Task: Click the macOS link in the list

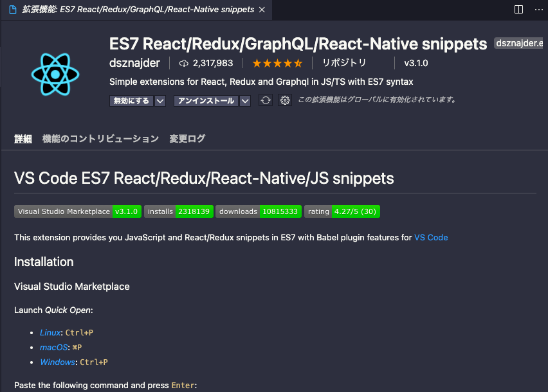Action: tap(54, 347)
